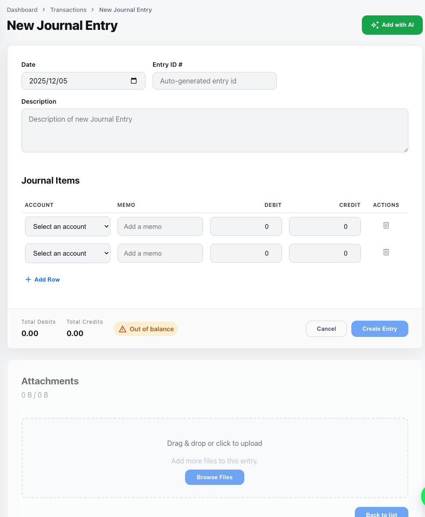The width and height of the screenshot is (425, 517).
Task: Click the drag and drop upload area
Action: (x=214, y=444)
